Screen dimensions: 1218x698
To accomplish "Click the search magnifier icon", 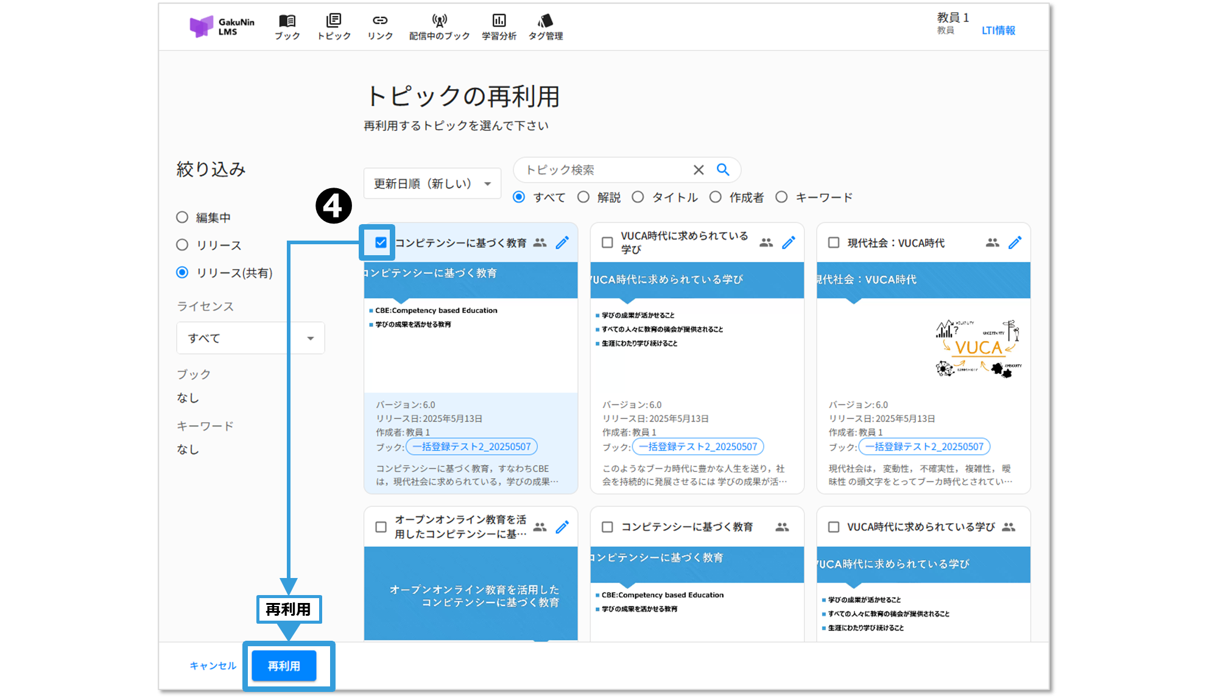I will pos(722,170).
